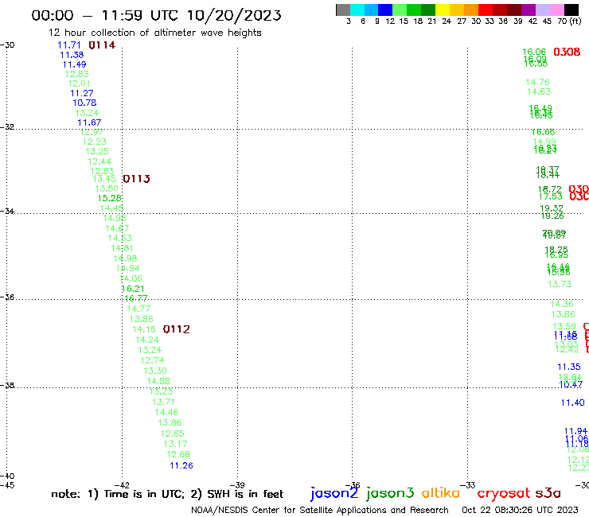The width and height of the screenshot is (589, 517).
Task: Click the wave height value 14.81
Action: click(x=122, y=248)
